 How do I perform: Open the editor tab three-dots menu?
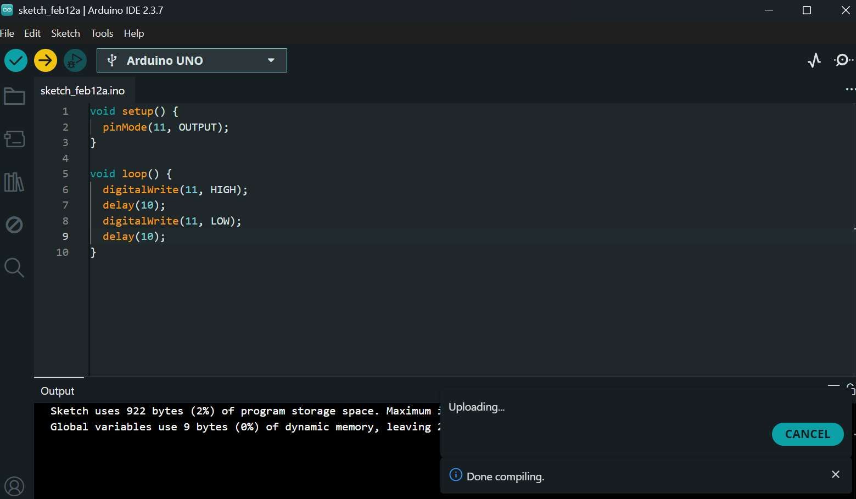tap(849, 89)
